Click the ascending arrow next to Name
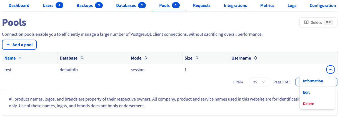 click(x=20, y=58)
